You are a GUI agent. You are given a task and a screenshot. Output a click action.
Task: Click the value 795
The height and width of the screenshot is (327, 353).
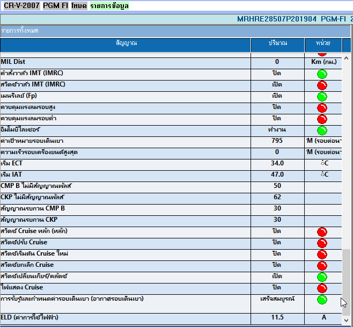277,141
